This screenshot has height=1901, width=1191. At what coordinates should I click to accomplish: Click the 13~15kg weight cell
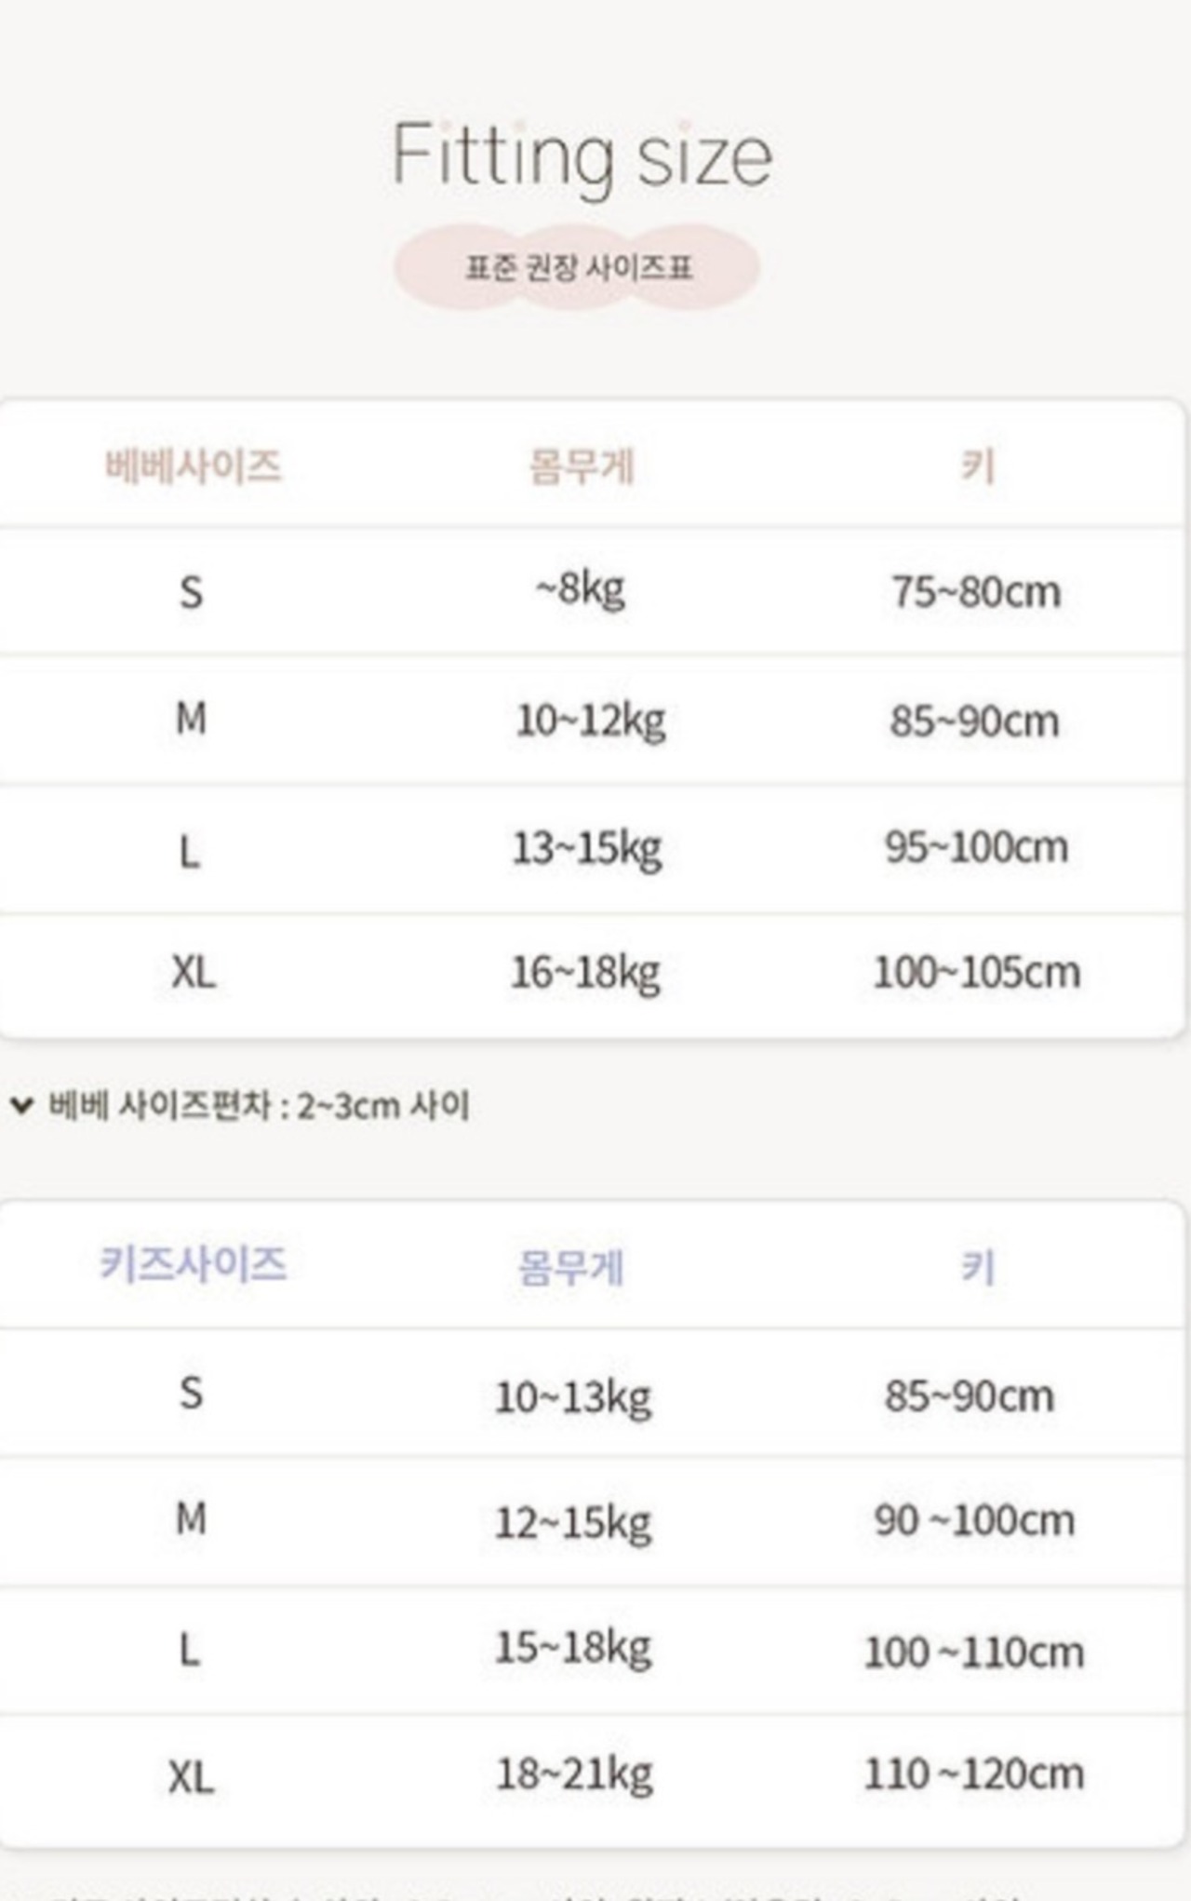(x=587, y=848)
